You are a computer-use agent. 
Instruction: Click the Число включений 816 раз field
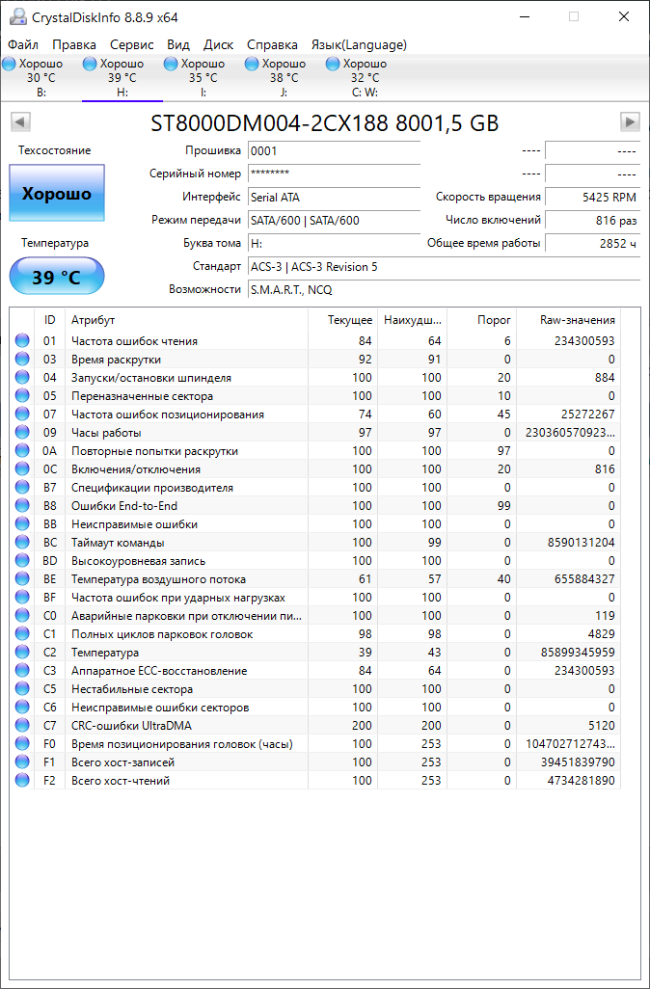[x=592, y=220]
